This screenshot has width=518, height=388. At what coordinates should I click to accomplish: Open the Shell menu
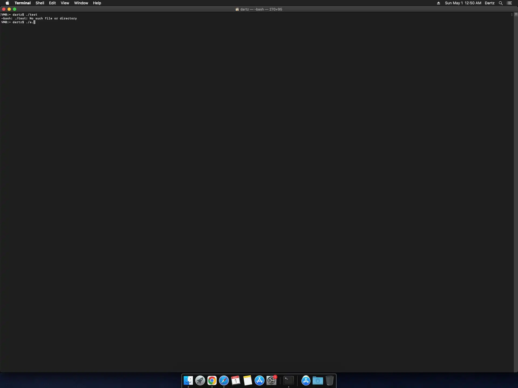click(40, 3)
